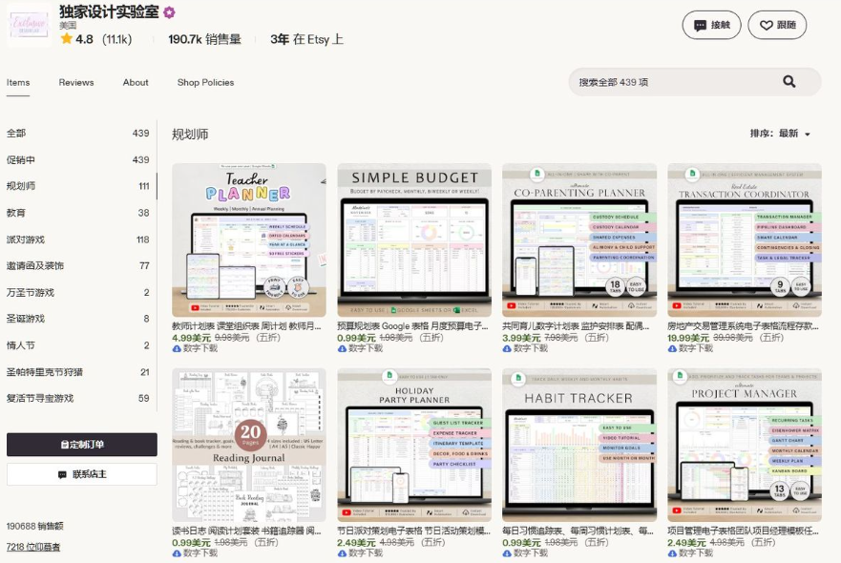Click digital download icon under 共同育儿数字计划表

tap(507, 348)
